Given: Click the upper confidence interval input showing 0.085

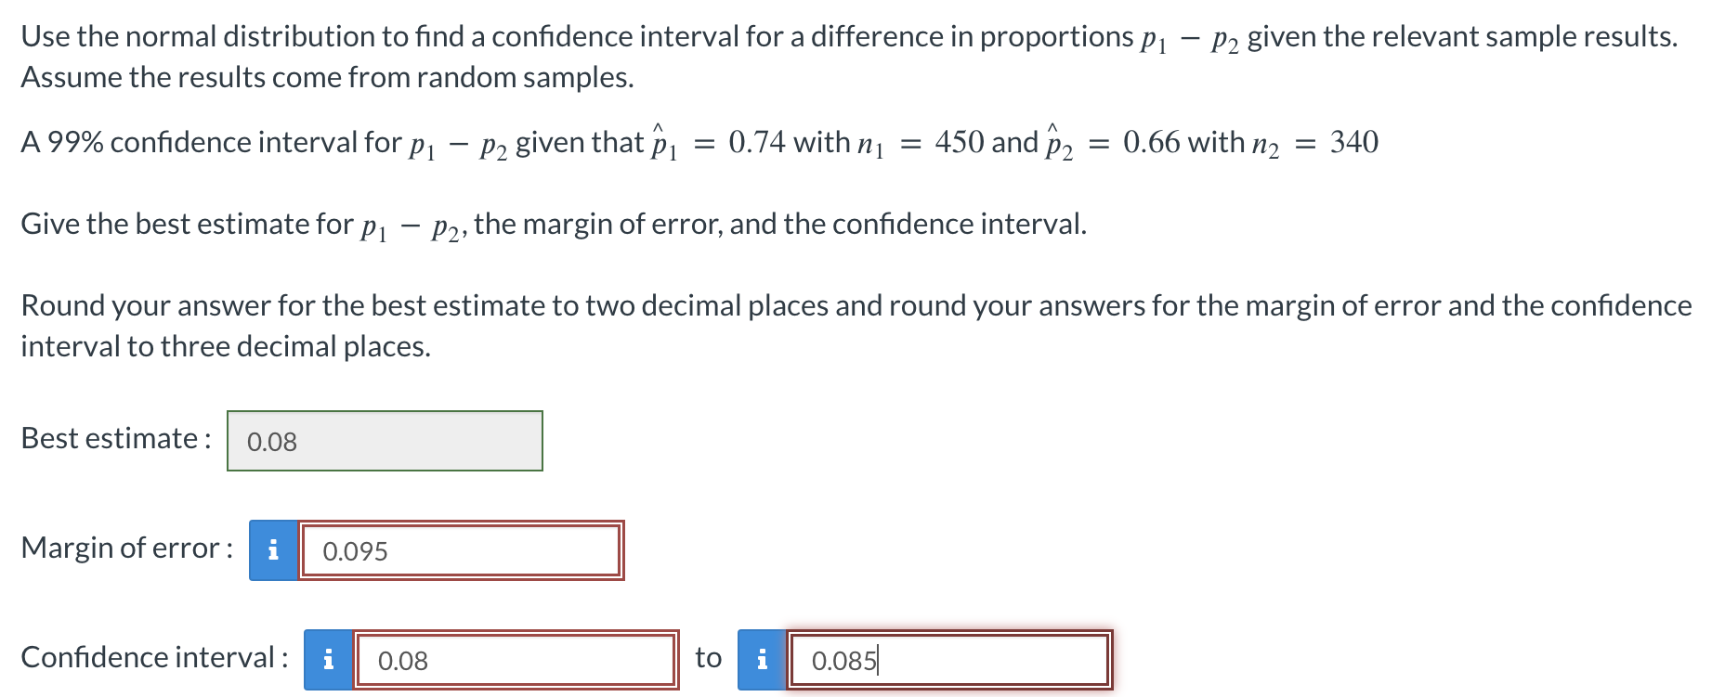Looking at the screenshot, I should [x=947, y=660].
